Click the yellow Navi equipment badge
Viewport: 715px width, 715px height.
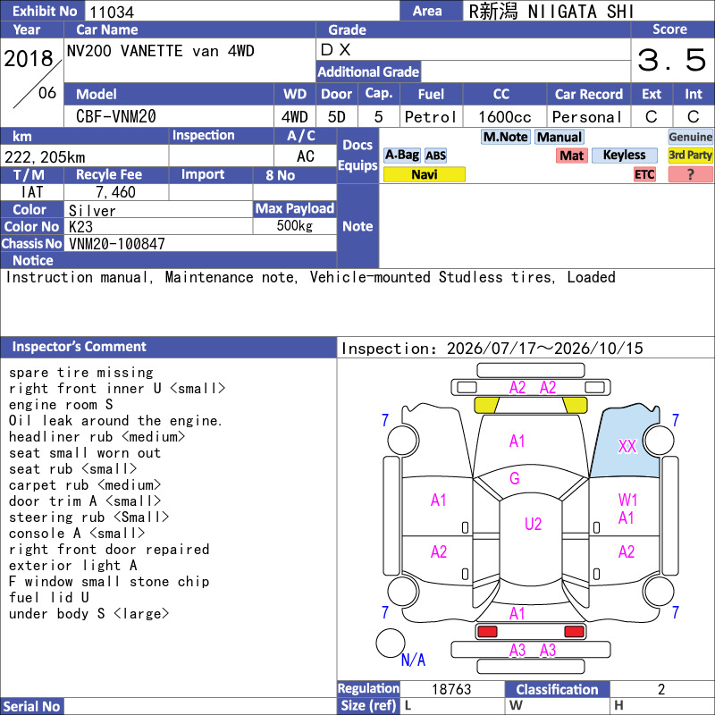[x=424, y=174]
